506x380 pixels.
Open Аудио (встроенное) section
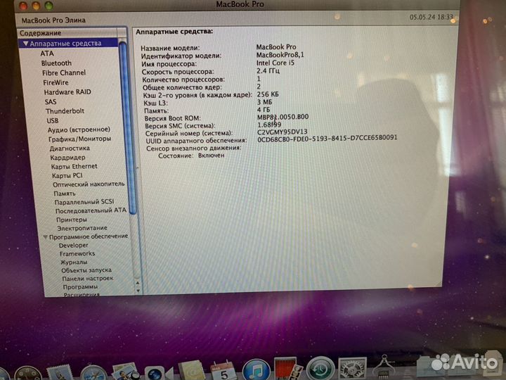(79, 129)
